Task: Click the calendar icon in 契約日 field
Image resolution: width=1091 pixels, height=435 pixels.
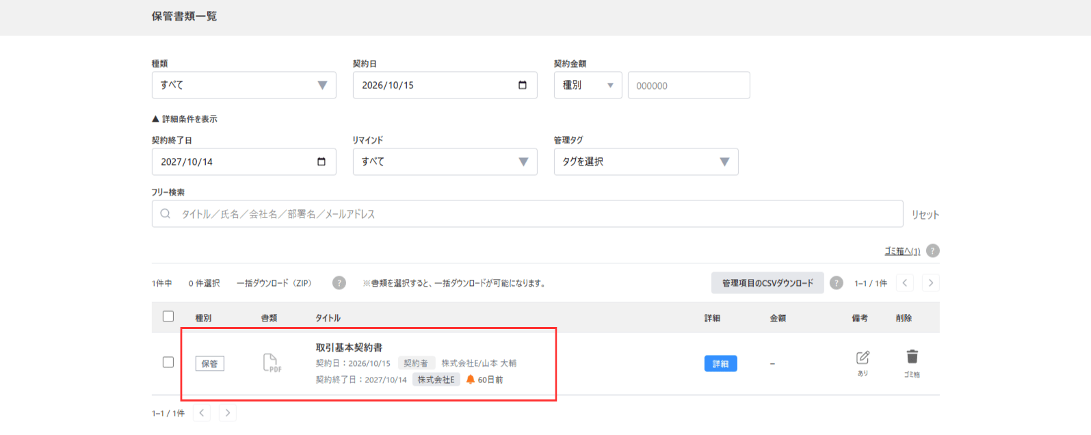Action: tap(523, 85)
